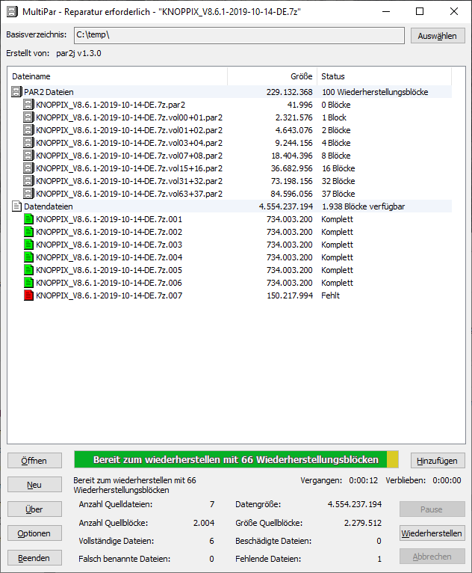The width and height of the screenshot is (472, 573).
Task: Click the Auswählen button
Action: pos(438,36)
